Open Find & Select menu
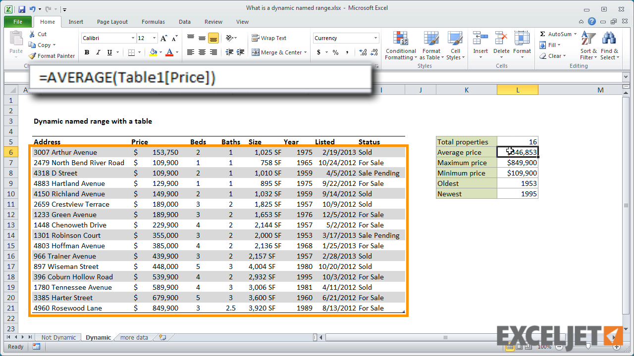This screenshot has height=356, width=634. coord(609,45)
